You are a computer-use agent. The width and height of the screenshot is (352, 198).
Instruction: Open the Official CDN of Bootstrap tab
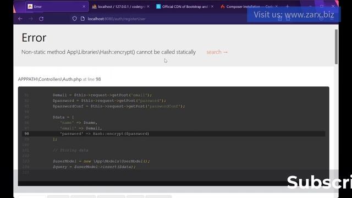click(x=185, y=7)
